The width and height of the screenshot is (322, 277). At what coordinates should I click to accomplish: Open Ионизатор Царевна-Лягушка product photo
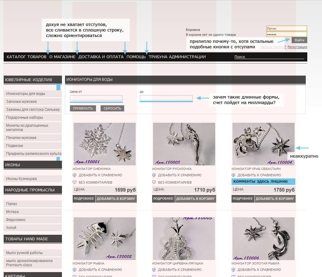(184, 239)
